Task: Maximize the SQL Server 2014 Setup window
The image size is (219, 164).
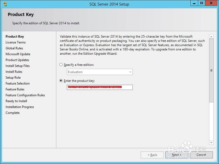Action: point(202,3)
